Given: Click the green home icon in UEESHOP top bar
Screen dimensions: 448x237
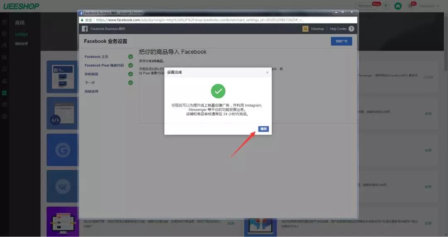Looking at the screenshot, I should coord(398,6).
